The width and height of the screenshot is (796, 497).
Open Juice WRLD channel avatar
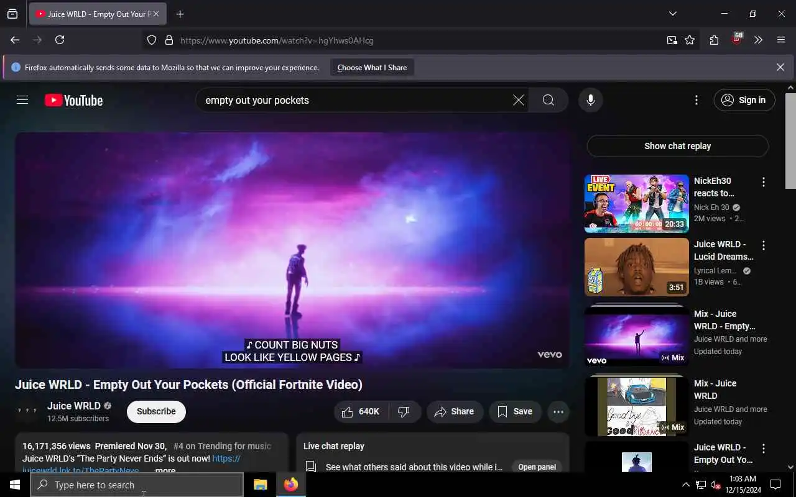coord(27,411)
